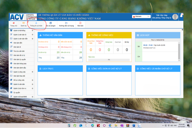Click Đến (Cần vào sổ) label
The height and width of the screenshot is (128, 192).
point(67,42)
